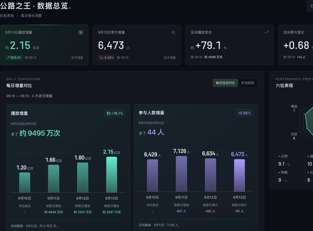Click the trend arrow icon on 区间播放变化 card
This screenshot has width=313, height=231.
tap(267, 32)
